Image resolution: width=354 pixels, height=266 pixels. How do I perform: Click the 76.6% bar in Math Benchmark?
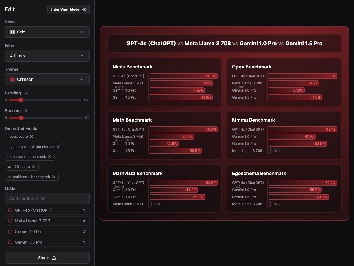click(184, 129)
